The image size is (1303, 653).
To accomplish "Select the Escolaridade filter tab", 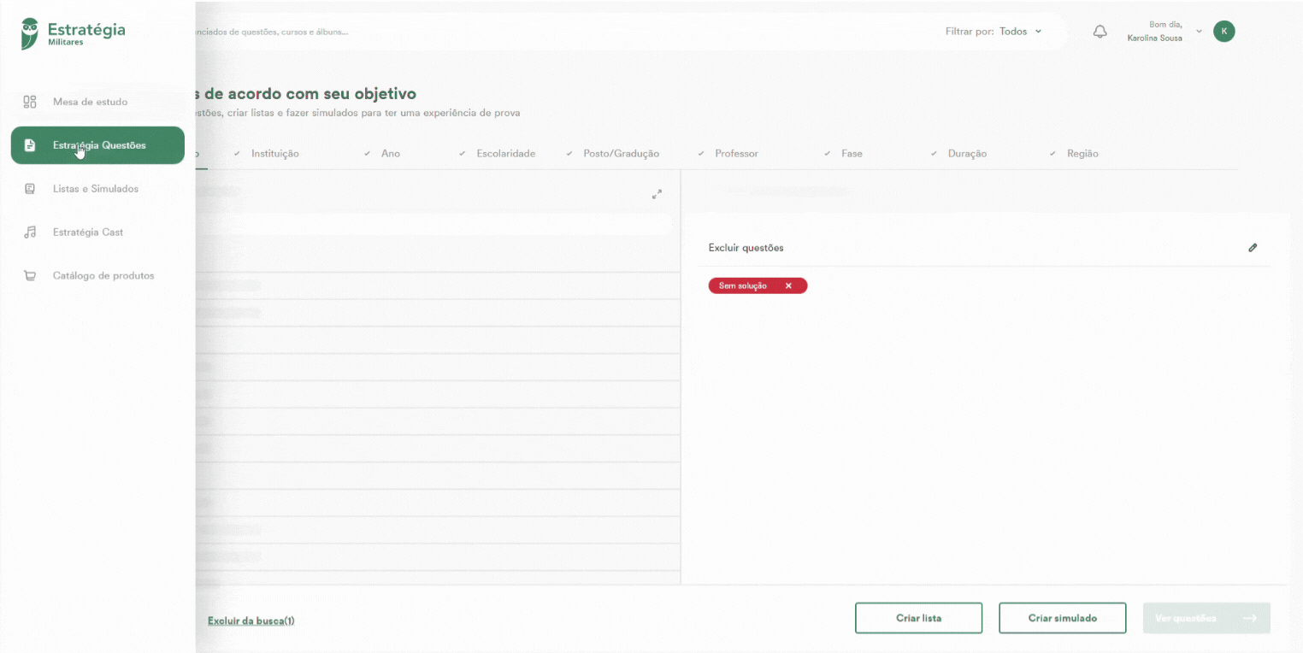I will point(505,154).
